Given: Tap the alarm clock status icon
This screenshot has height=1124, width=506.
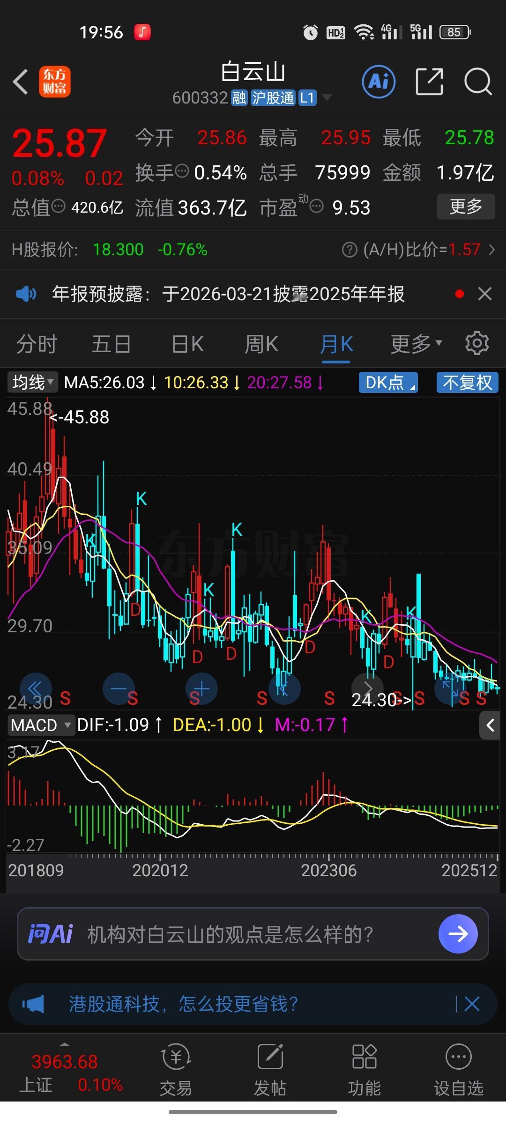Looking at the screenshot, I should point(310,32).
